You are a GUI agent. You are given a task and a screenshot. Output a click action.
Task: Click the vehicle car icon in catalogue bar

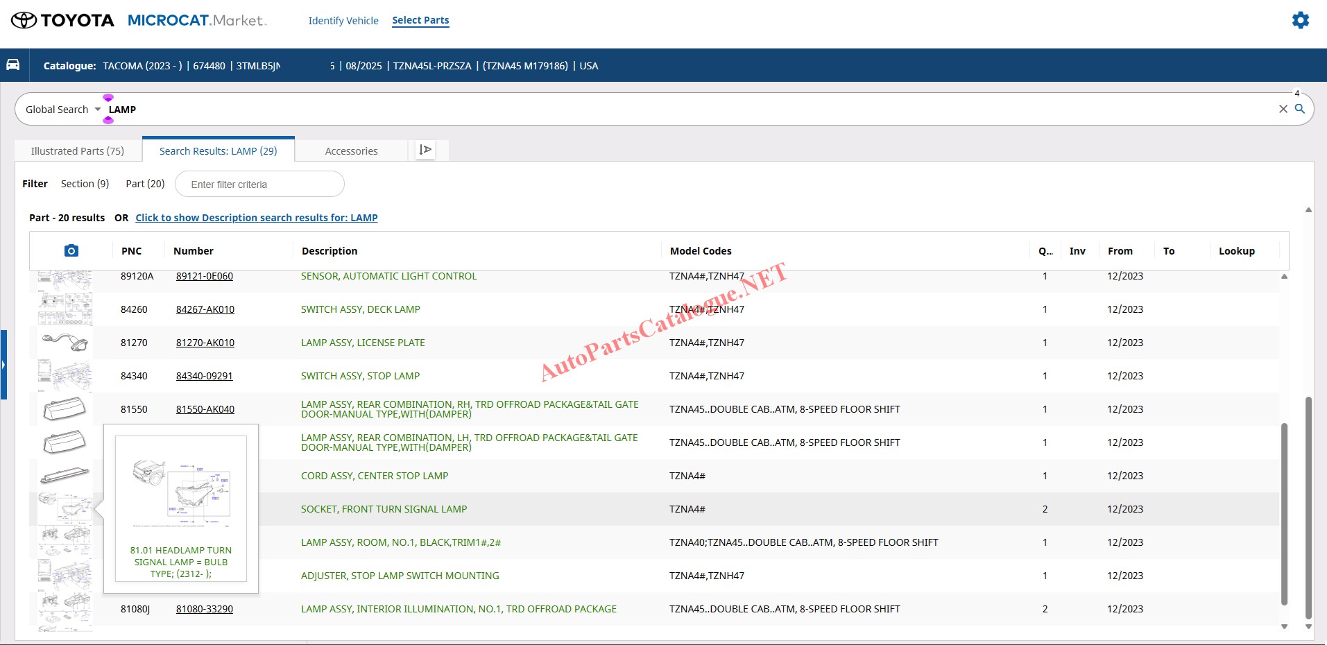[13, 65]
